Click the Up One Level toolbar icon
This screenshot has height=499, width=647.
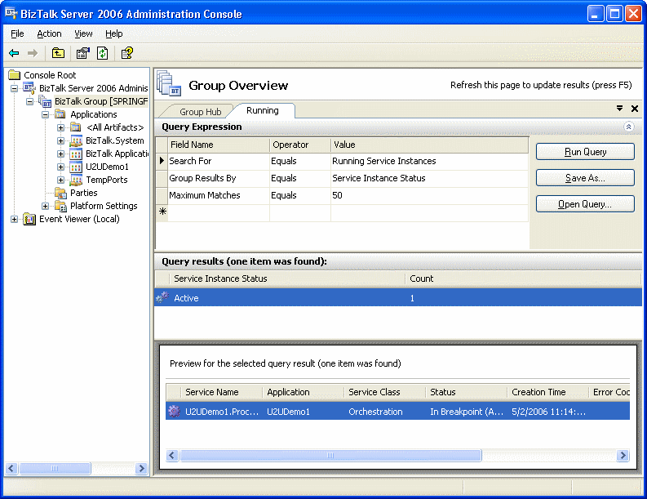coord(58,53)
